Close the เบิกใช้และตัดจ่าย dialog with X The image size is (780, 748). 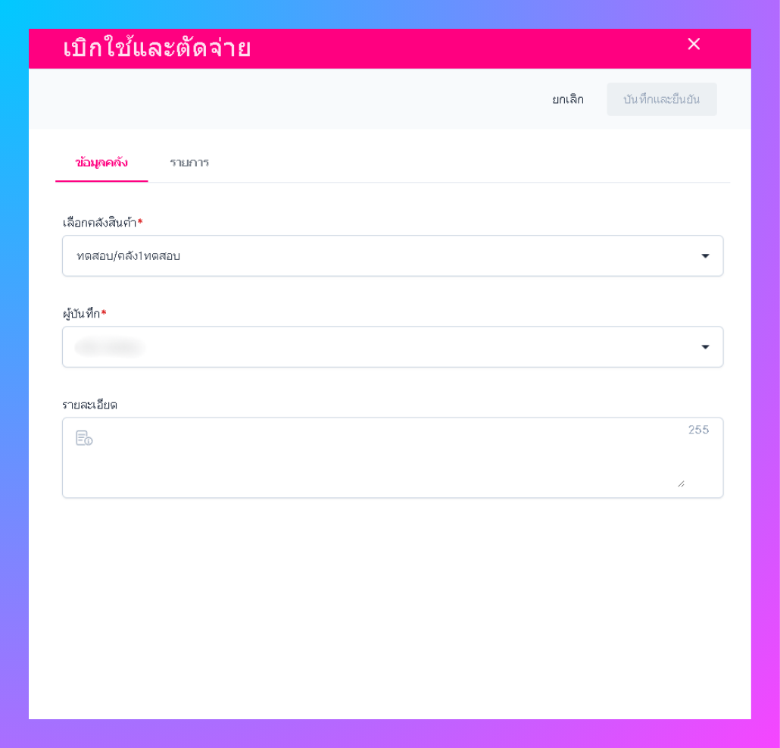click(x=694, y=44)
